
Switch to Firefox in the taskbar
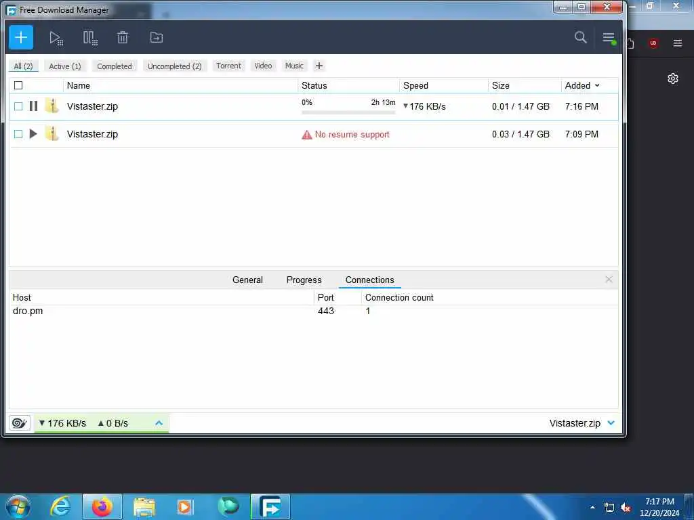point(102,506)
